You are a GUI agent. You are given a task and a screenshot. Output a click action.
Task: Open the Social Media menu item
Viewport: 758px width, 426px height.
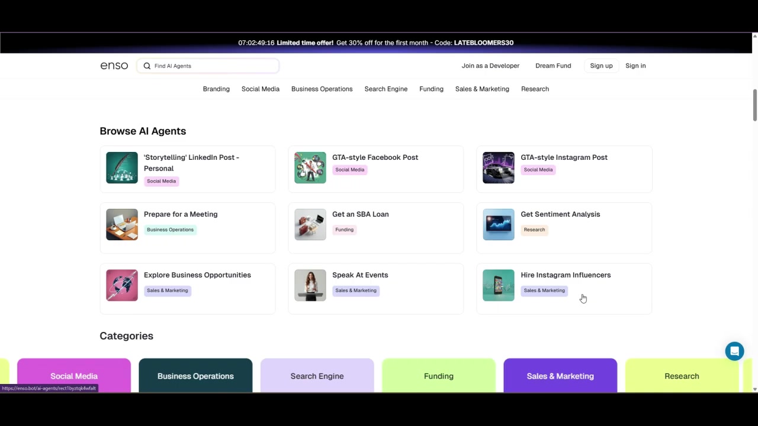[x=261, y=89]
